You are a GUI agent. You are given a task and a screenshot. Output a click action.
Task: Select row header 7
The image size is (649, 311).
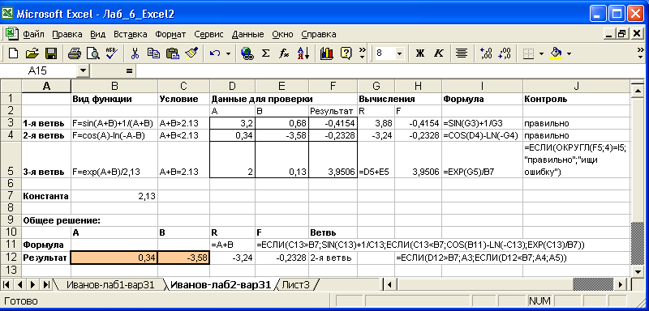[x=11, y=197]
